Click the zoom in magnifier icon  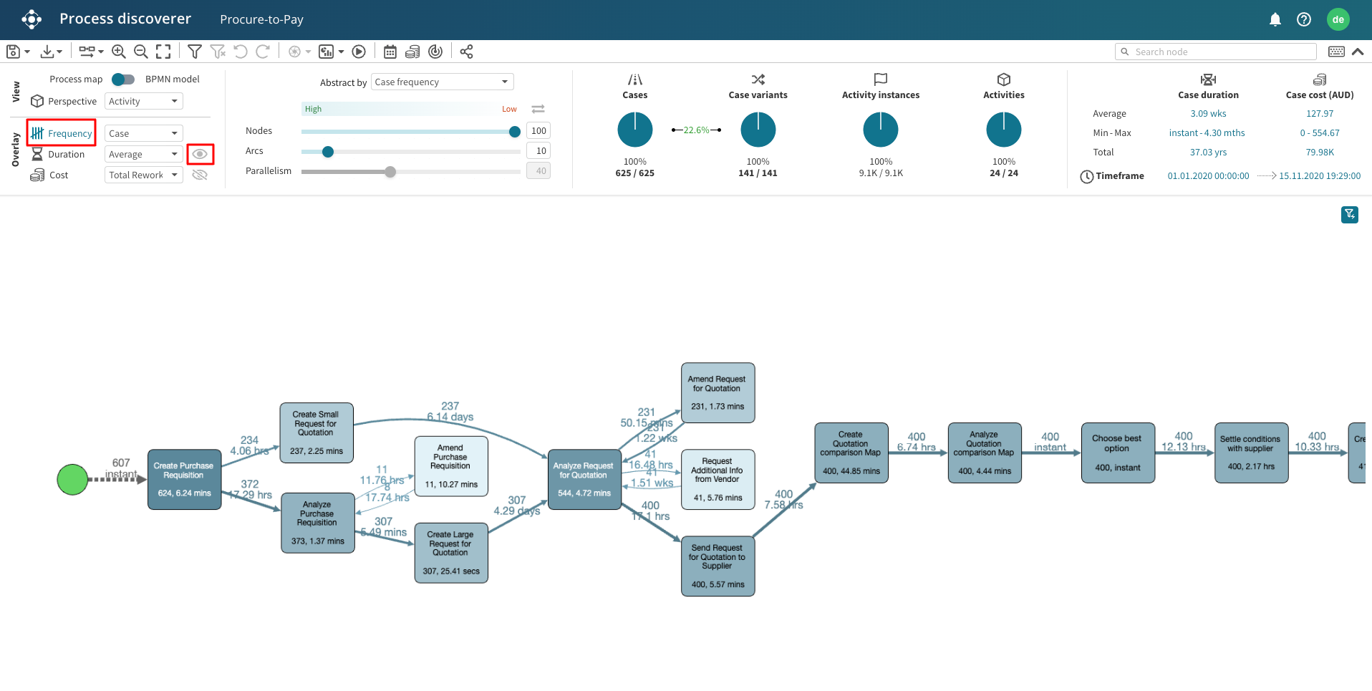[119, 52]
